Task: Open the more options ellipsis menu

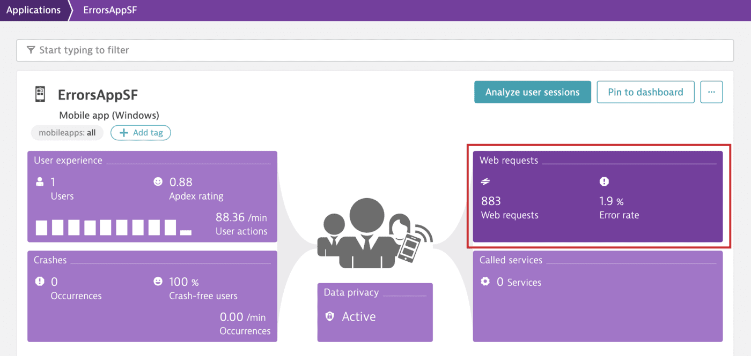Action: coord(711,92)
